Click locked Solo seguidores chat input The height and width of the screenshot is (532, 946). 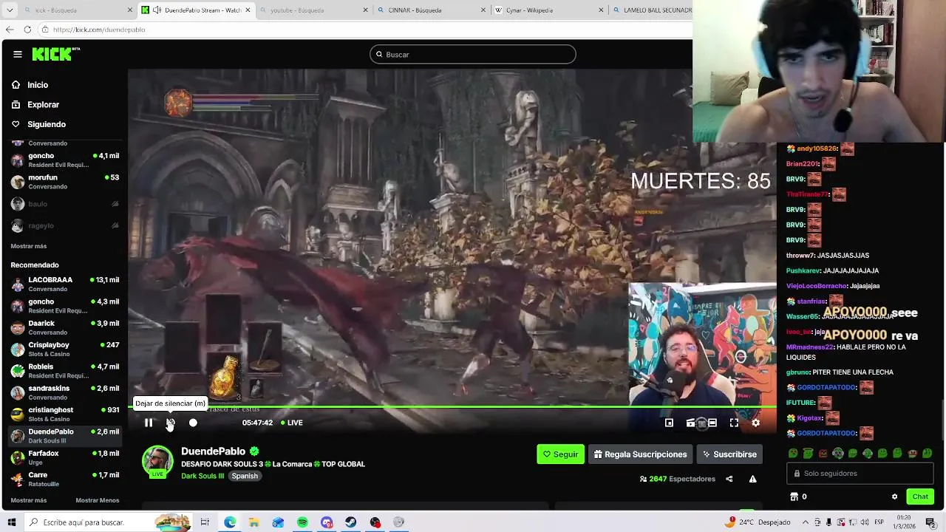860,474
